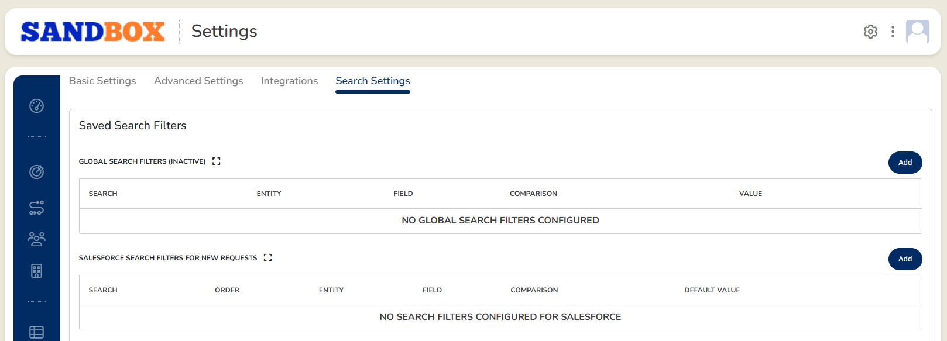Image resolution: width=947 pixels, height=341 pixels.
Task: Click the settings gear icon in header
Action: pos(870,32)
